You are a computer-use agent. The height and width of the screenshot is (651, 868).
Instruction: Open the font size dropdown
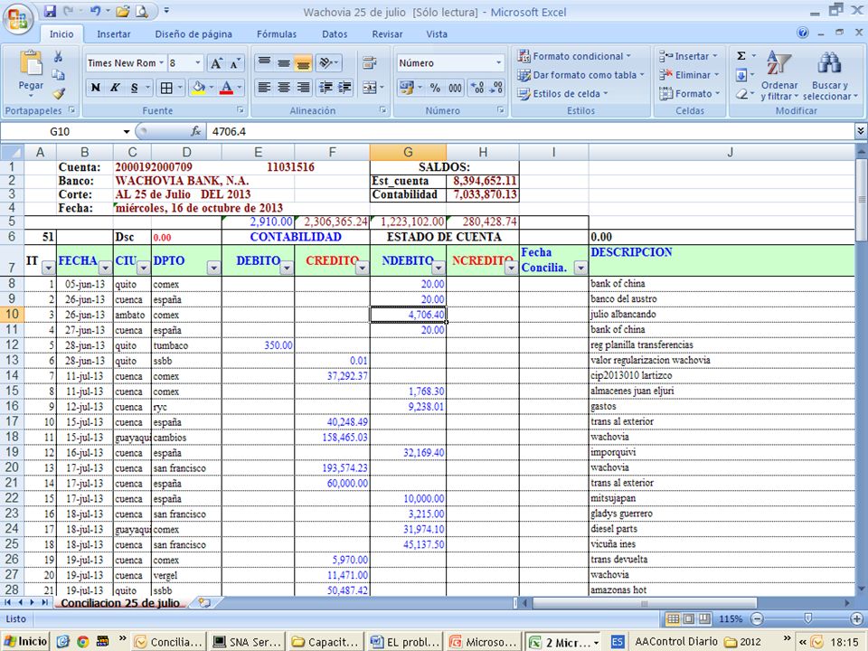[198, 63]
